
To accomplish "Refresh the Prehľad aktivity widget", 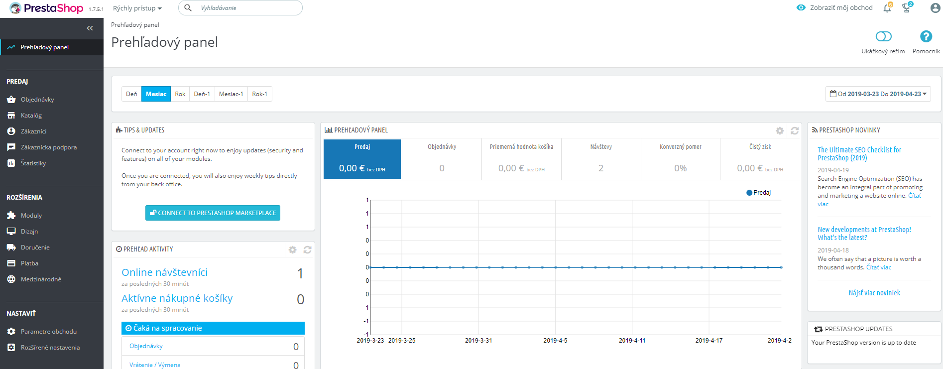I will pyautogui.click(x=307, y=249).
